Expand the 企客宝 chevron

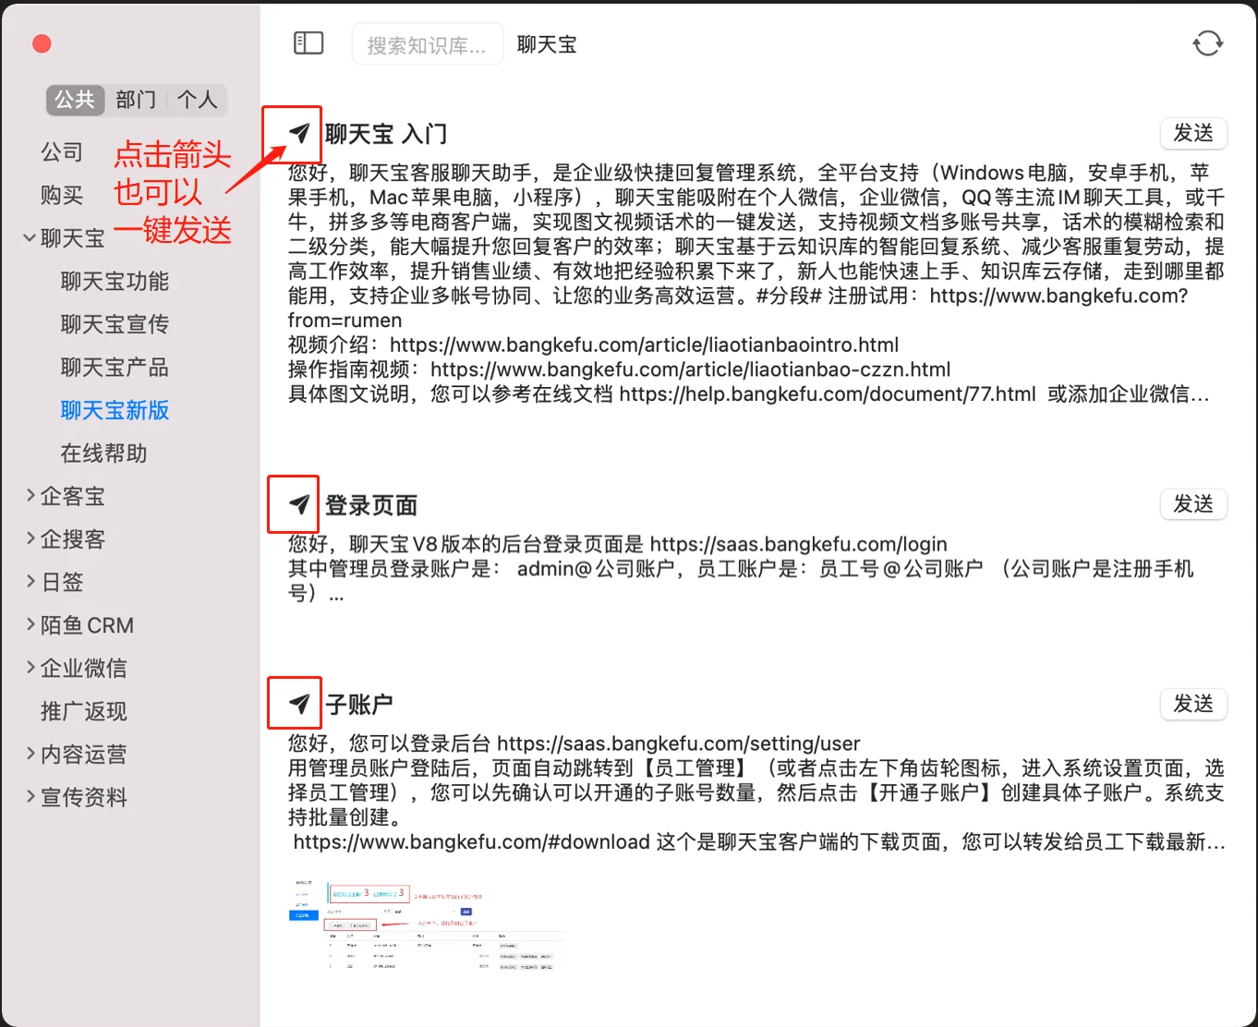pos(30,496)
